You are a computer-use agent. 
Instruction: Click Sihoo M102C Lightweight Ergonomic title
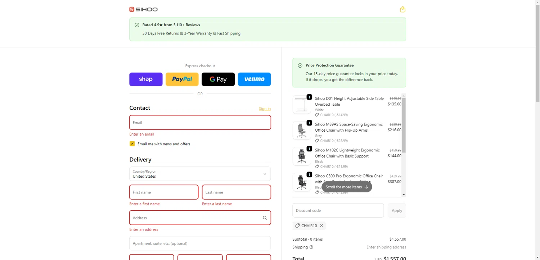pos(347,153)
